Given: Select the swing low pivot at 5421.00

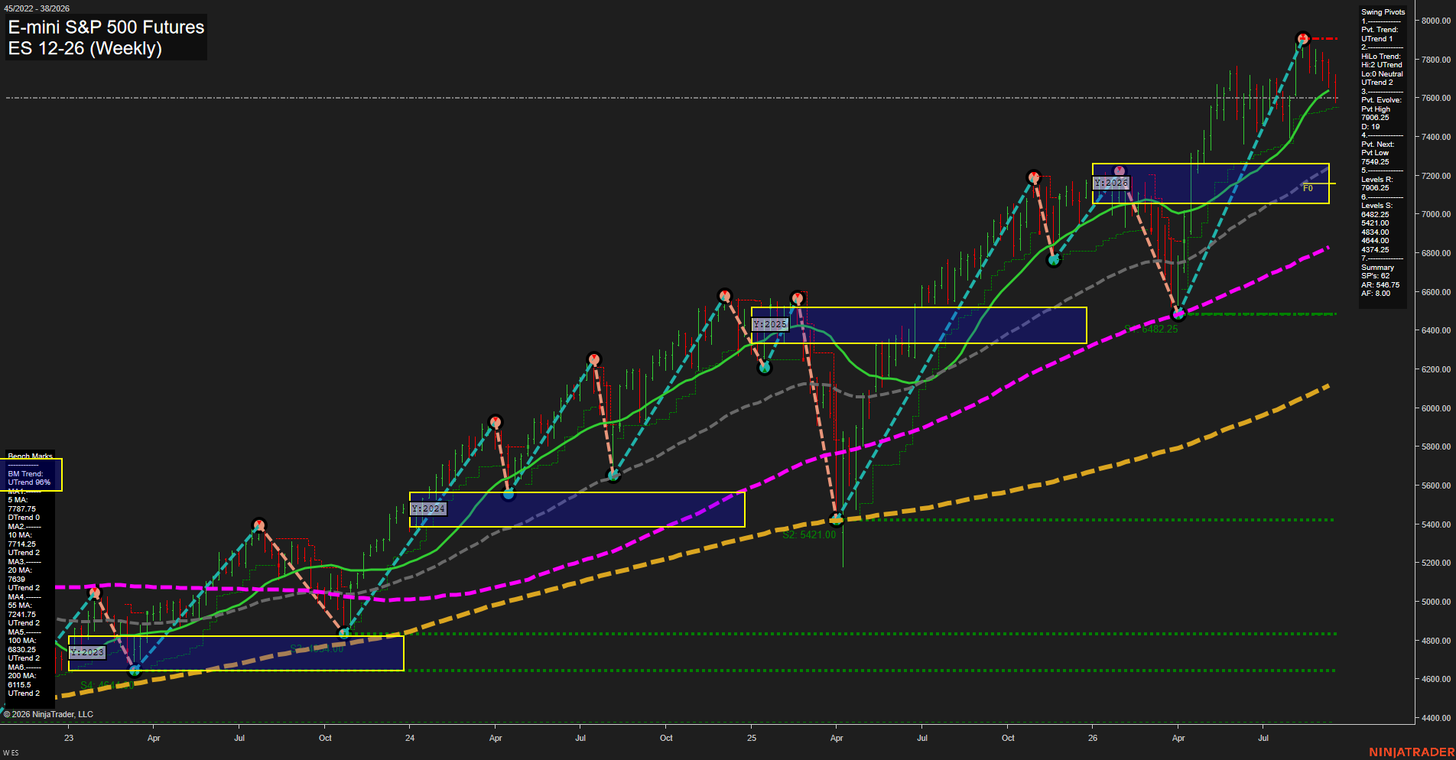Looking at the screenshot, I should coord(837,520).
